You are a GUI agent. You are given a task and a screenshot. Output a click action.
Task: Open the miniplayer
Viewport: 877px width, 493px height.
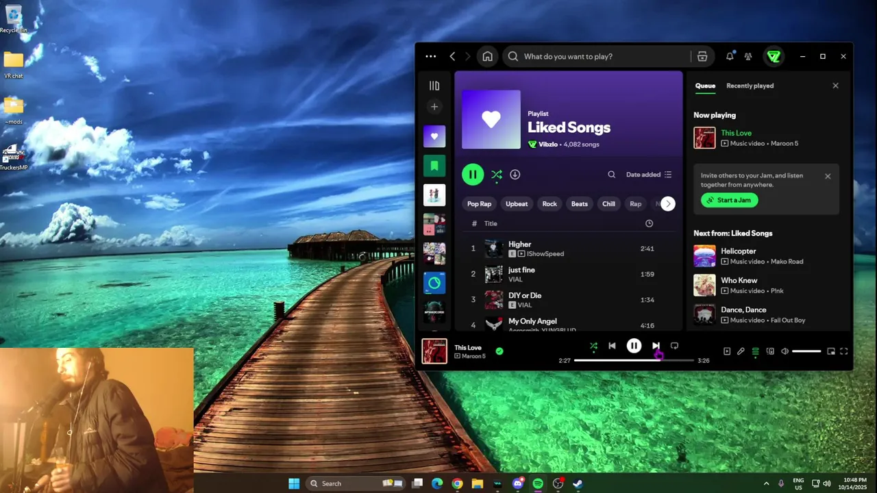click(x=831, y=351)
